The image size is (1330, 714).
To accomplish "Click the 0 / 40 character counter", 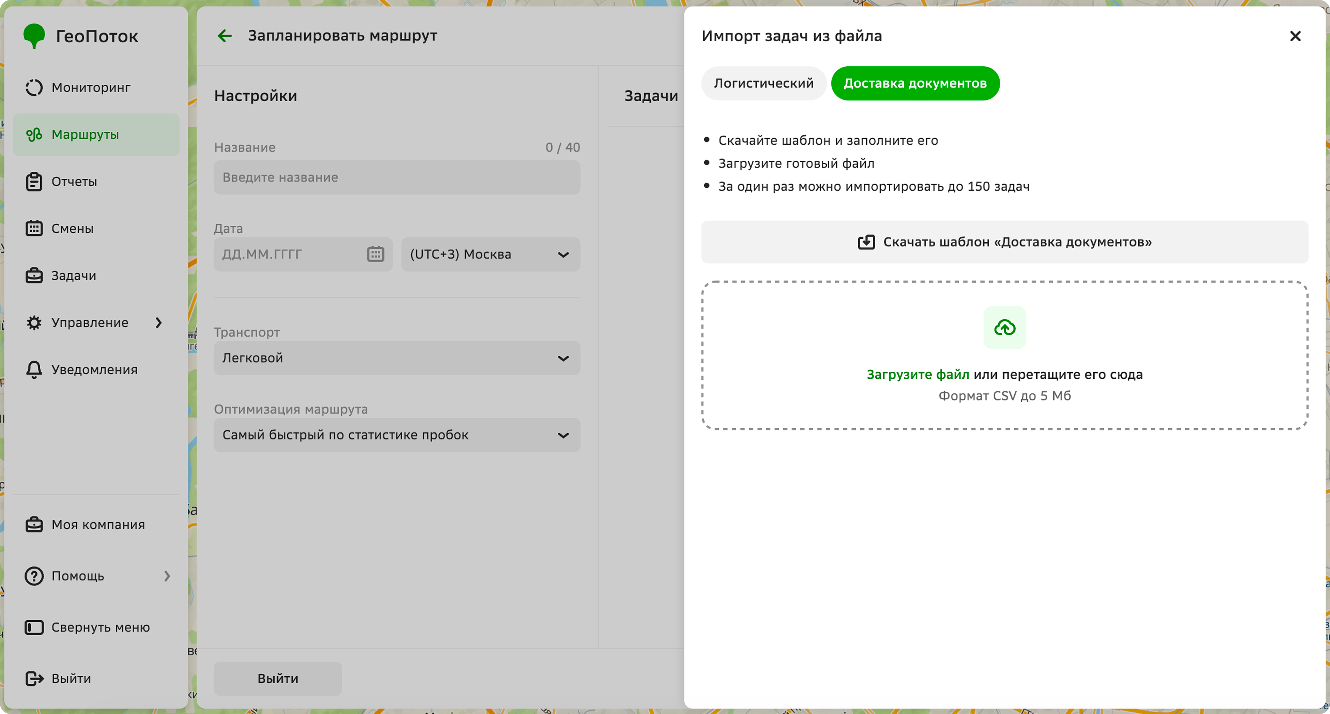I will (x=563, y=147).
